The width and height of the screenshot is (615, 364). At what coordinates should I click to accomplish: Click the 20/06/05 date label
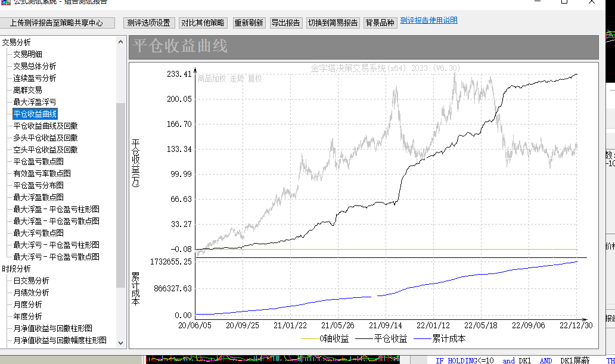point(194,325)
